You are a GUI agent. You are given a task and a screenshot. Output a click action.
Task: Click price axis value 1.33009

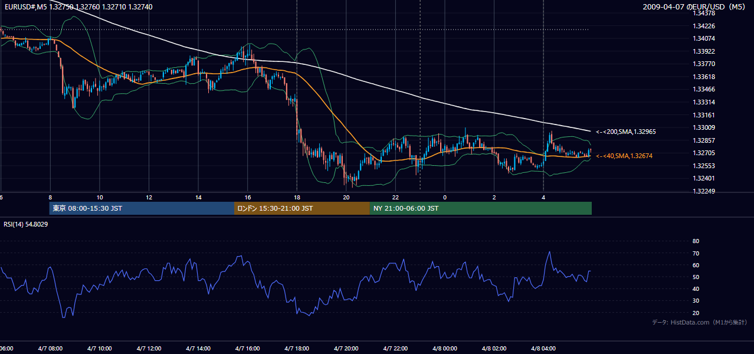click(x=704, y=127)
